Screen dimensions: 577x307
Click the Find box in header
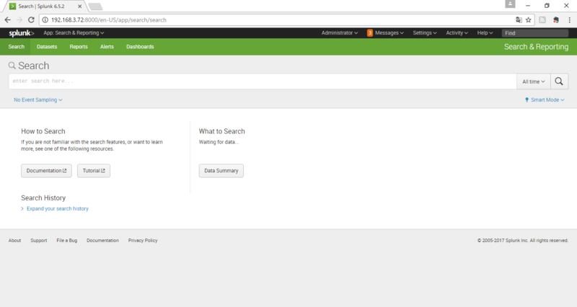click(x=535, y=33)
